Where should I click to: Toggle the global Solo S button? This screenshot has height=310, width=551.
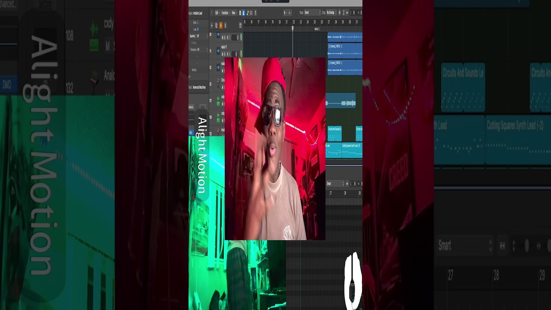point(225,26)
